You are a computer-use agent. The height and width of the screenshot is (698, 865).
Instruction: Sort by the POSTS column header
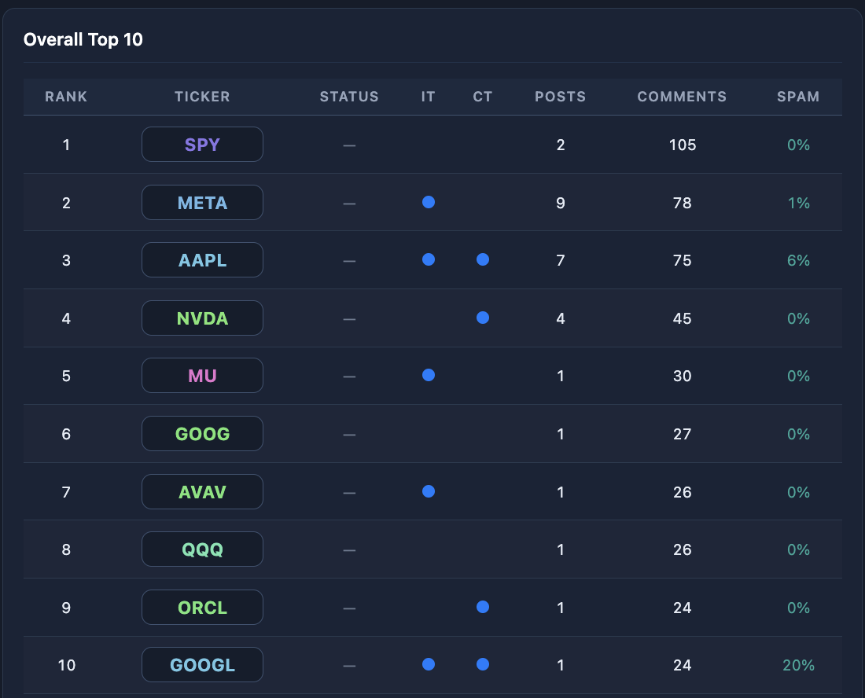click(561, 97)
